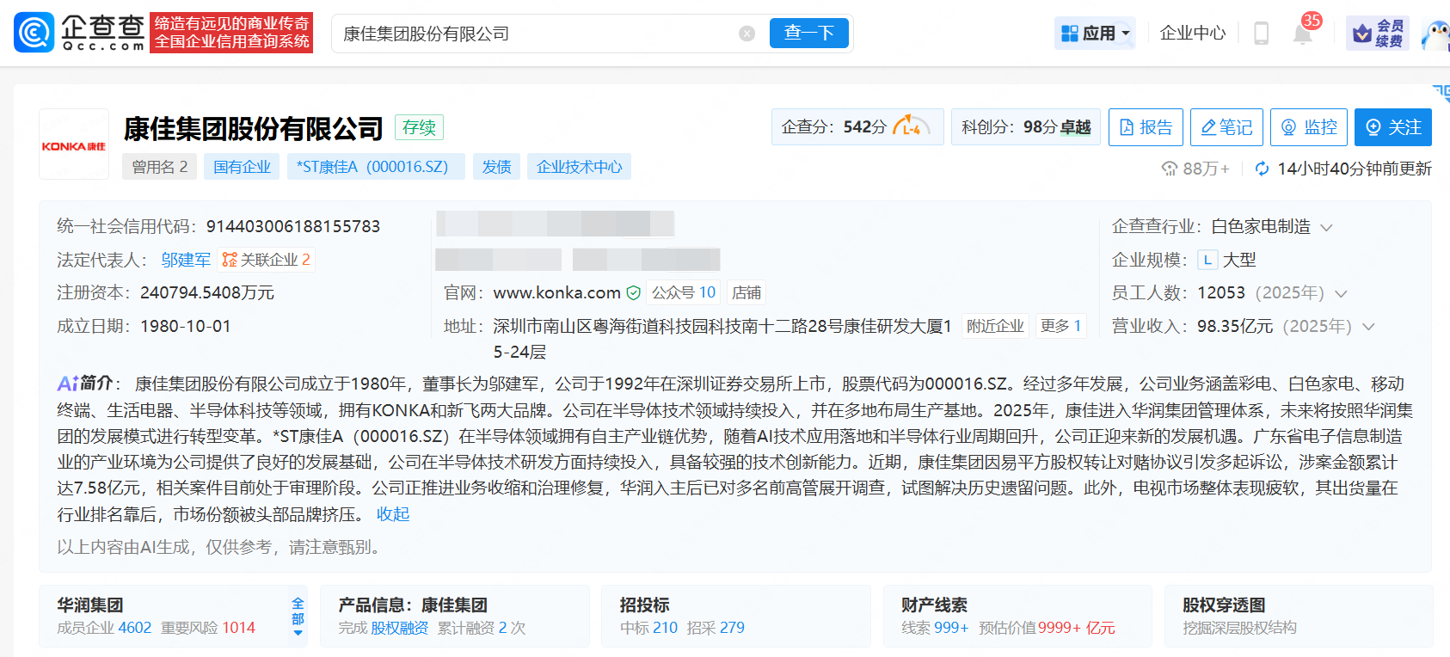Open the 科创分 98分 score badge
Screen dimensions: 1450x657
[1025, 127]
